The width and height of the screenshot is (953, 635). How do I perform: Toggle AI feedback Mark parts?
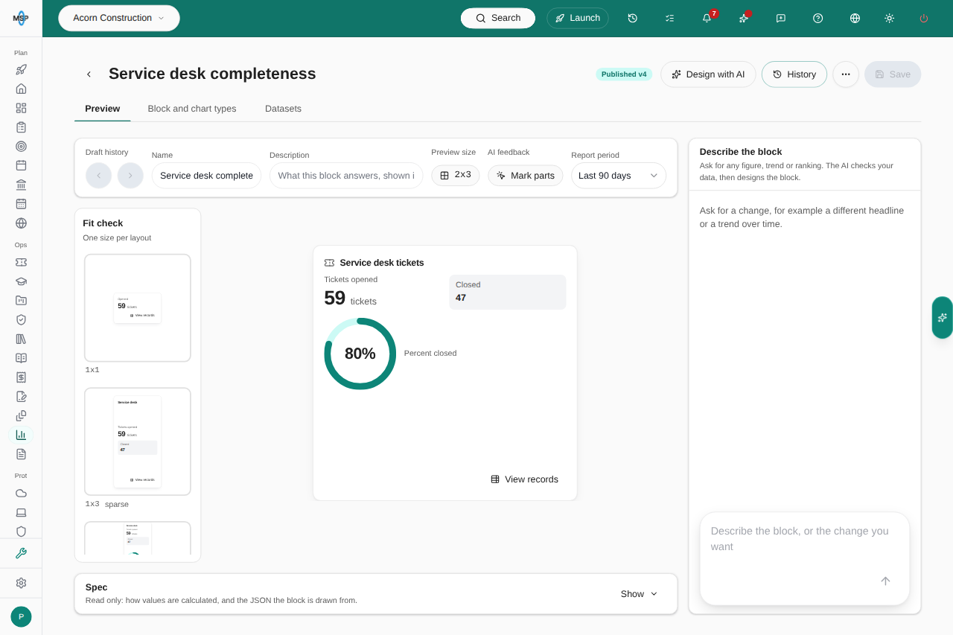[526, 175]
